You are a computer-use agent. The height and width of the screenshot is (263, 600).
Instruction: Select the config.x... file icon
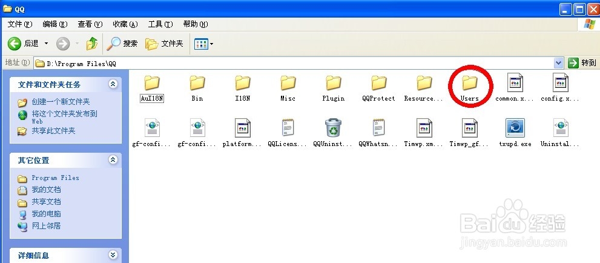[560, 82]
